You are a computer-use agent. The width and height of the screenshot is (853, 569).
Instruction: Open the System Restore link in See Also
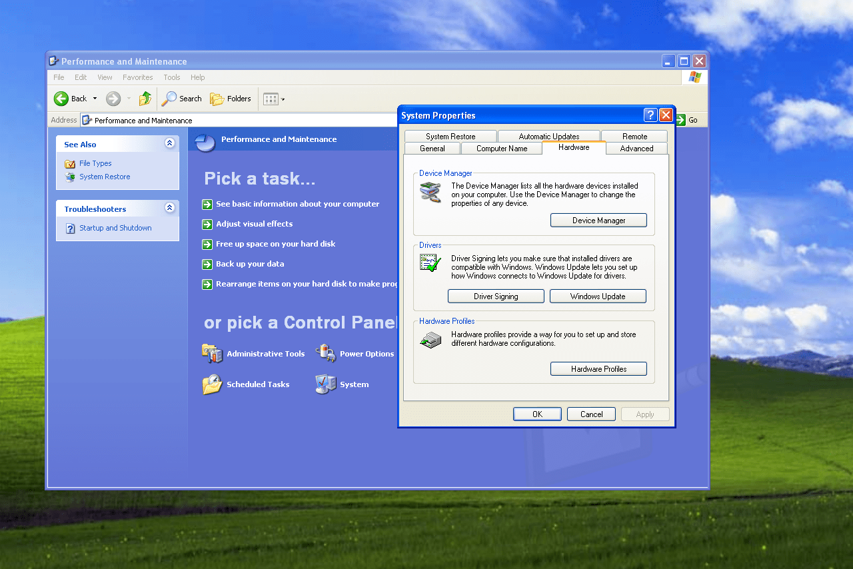point(105,177)
